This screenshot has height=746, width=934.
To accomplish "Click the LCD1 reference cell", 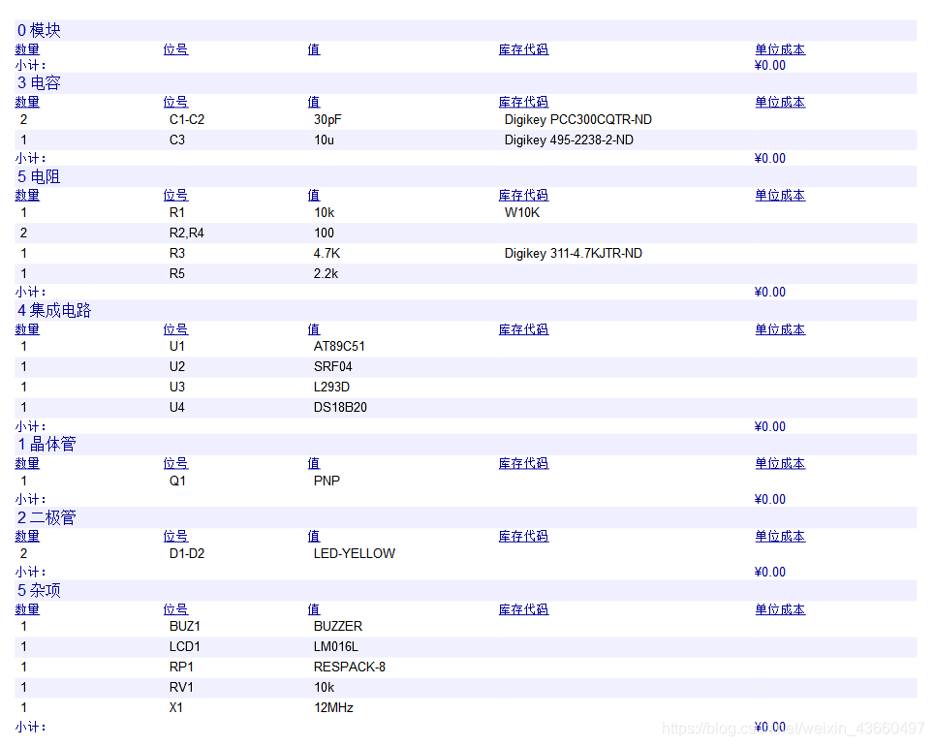I will 185,646.
